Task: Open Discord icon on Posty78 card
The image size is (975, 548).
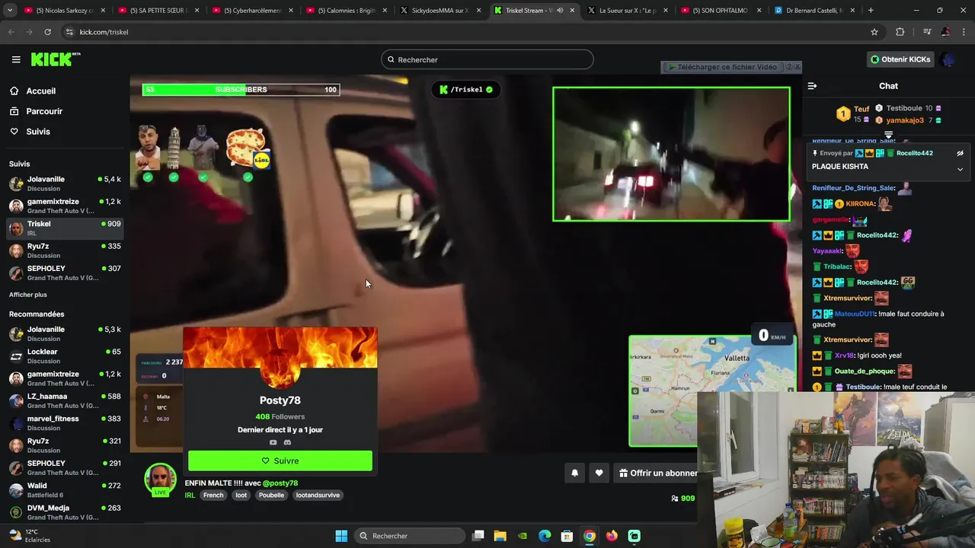Action: click(287, 442)
